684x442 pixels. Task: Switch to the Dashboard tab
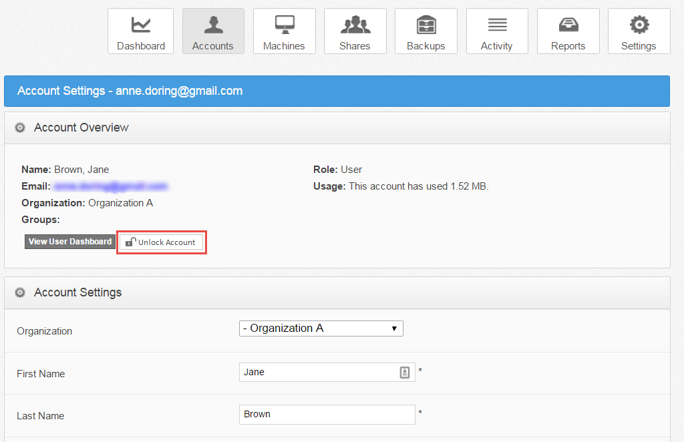(x=140, y=31)
